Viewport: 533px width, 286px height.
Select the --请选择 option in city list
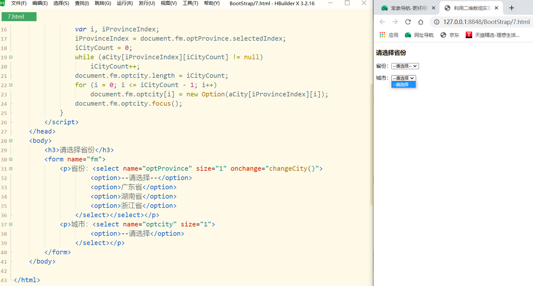pos(403,84)
